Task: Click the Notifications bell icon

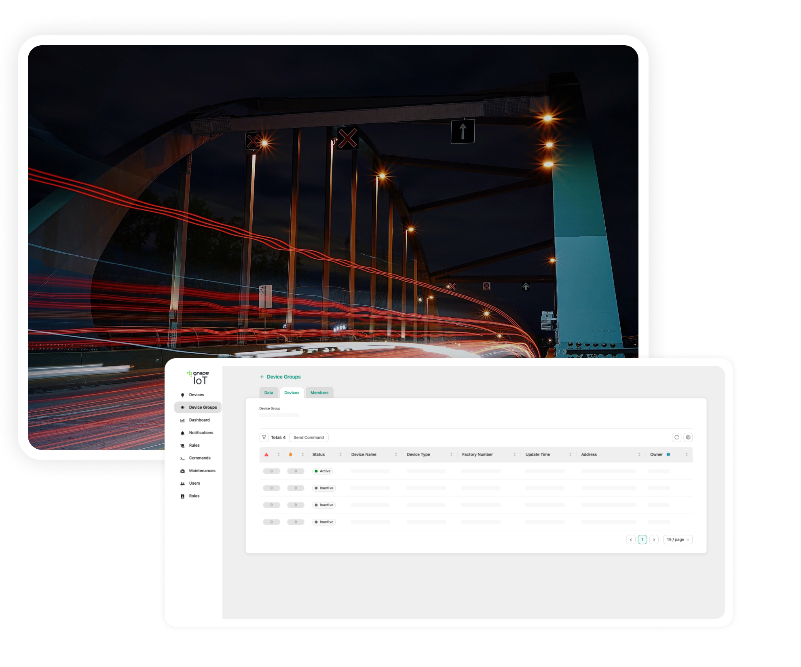Action: click(183, 433)
